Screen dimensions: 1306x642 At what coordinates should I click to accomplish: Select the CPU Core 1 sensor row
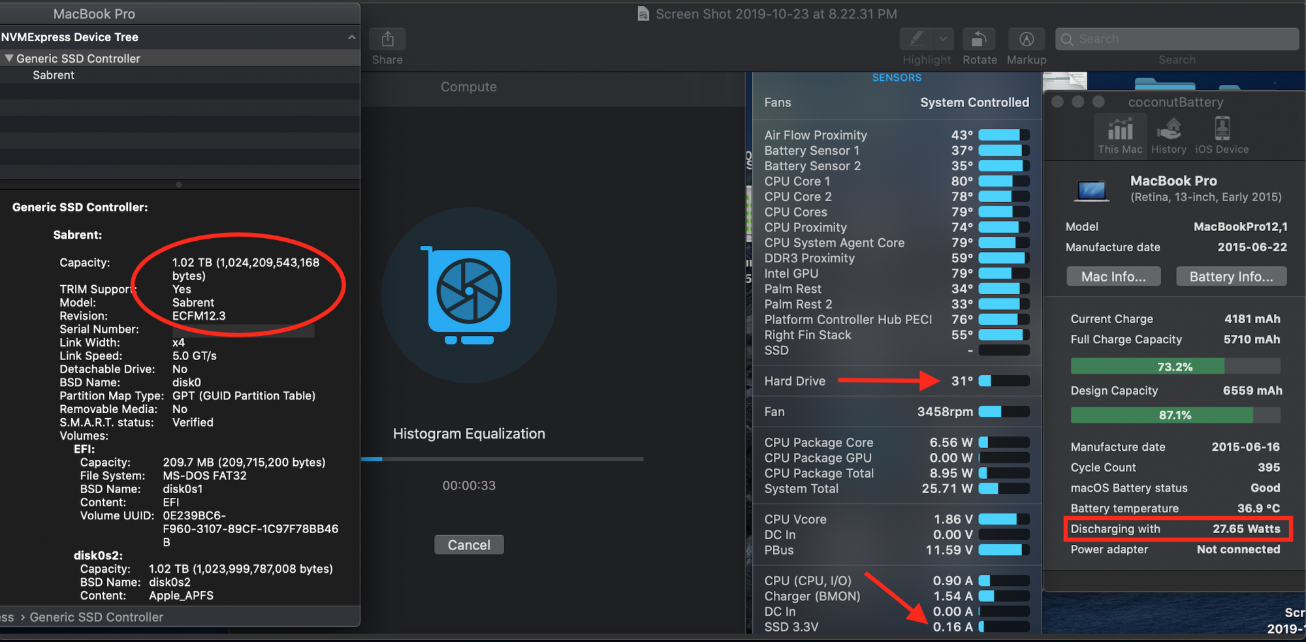(897, 181)
